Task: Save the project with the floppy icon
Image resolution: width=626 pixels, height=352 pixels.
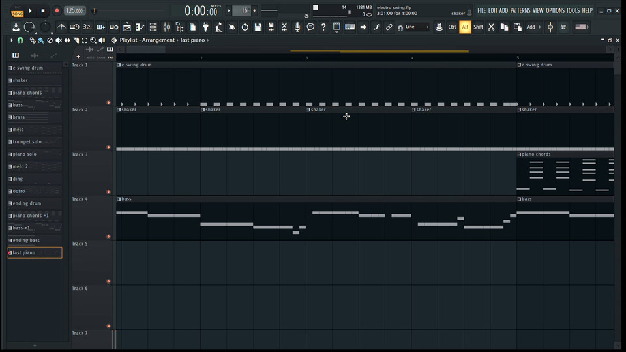Action: coord(258,27)
